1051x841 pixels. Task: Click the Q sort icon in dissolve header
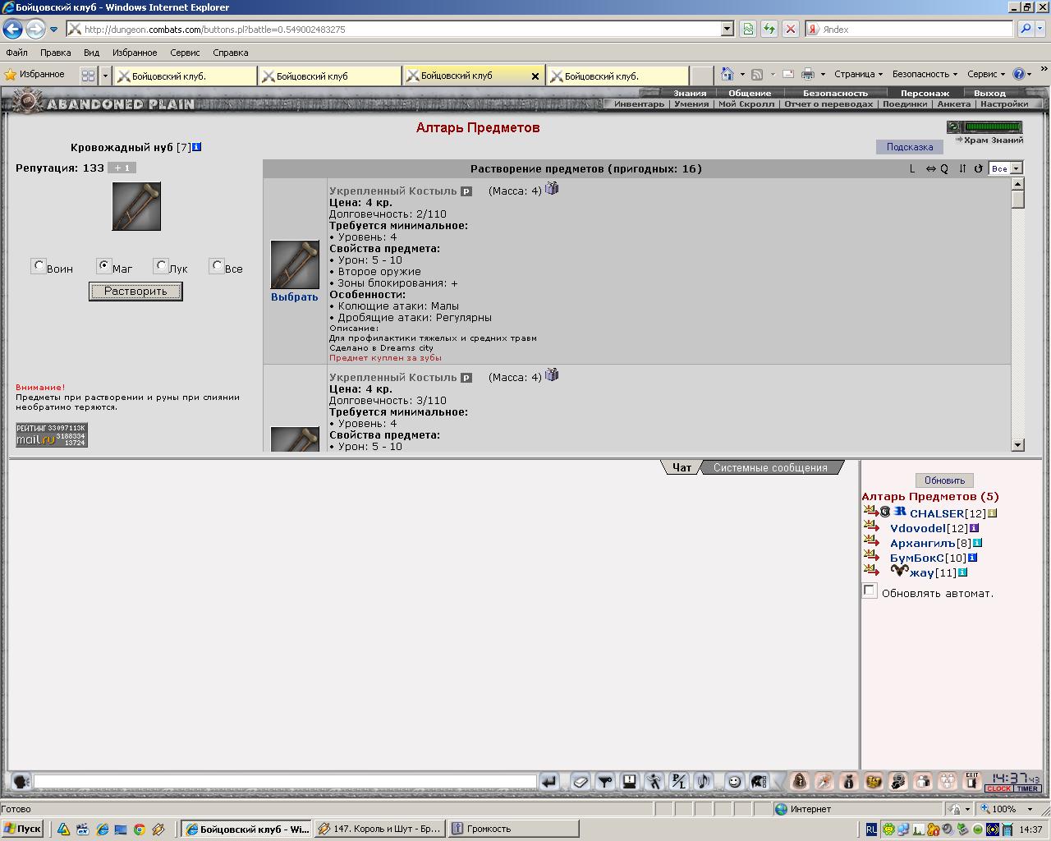(x=943, y=169)
